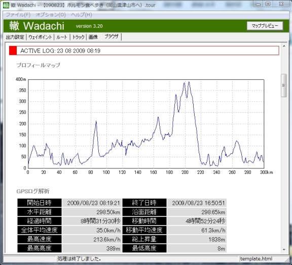The image size is (292, 265).
Task: Click the 総上昇量 label cell
Action: [x=144, y=239]
